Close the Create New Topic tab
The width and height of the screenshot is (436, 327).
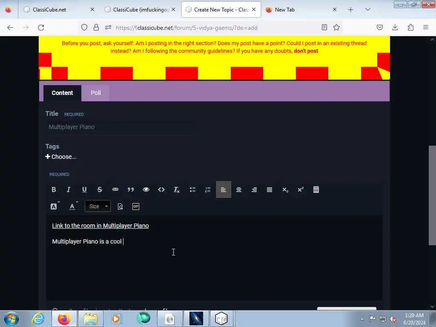254,9
